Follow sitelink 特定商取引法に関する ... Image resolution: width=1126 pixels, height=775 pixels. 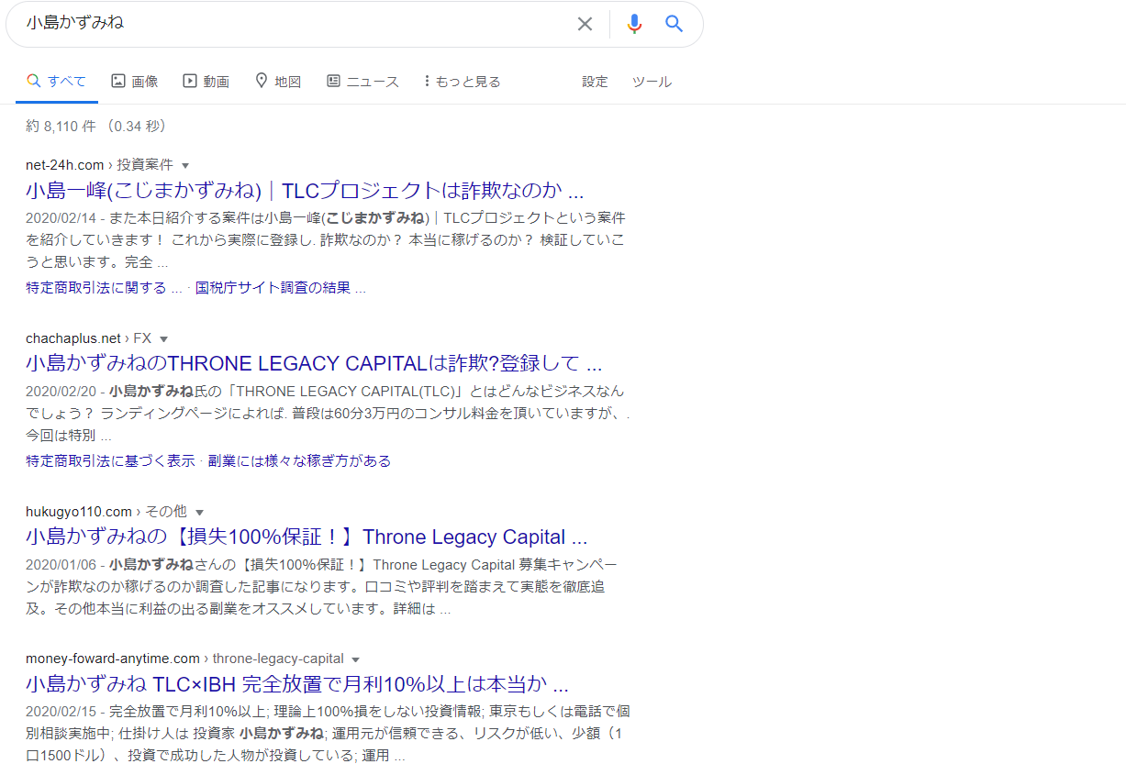(104, 288)
